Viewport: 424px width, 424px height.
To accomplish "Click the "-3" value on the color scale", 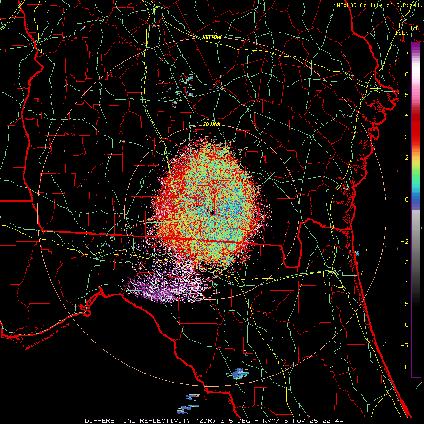I will [405, 262].
